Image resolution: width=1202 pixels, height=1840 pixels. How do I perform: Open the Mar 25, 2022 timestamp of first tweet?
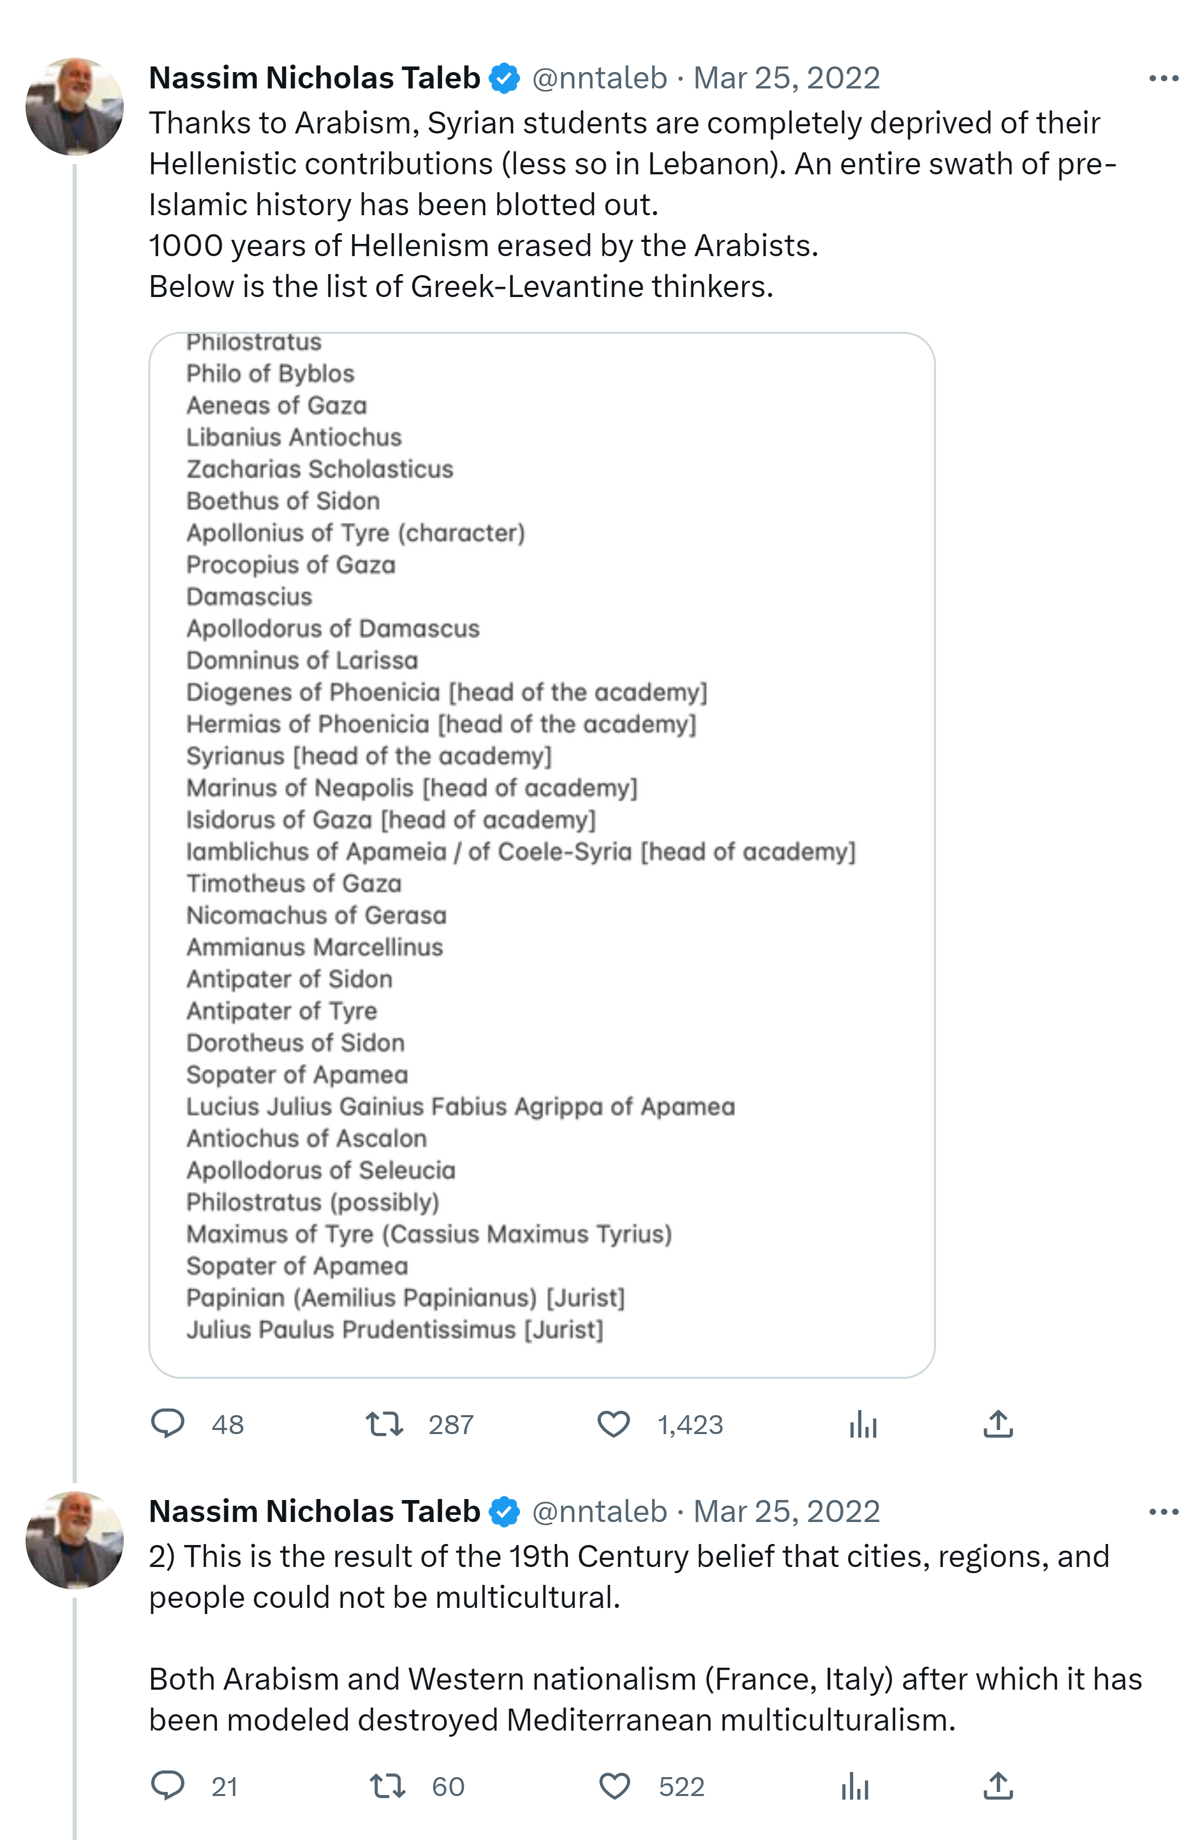tap(786, 79)
